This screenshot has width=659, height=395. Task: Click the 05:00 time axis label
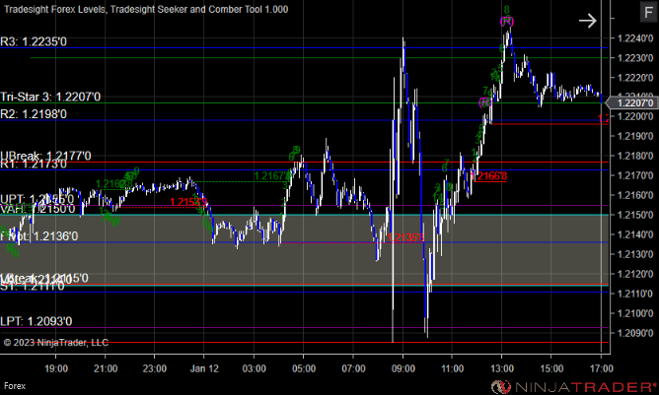[304, 368]
